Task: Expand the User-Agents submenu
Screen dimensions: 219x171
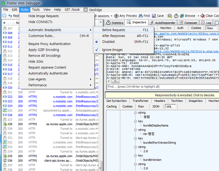Action: [57, 79]
